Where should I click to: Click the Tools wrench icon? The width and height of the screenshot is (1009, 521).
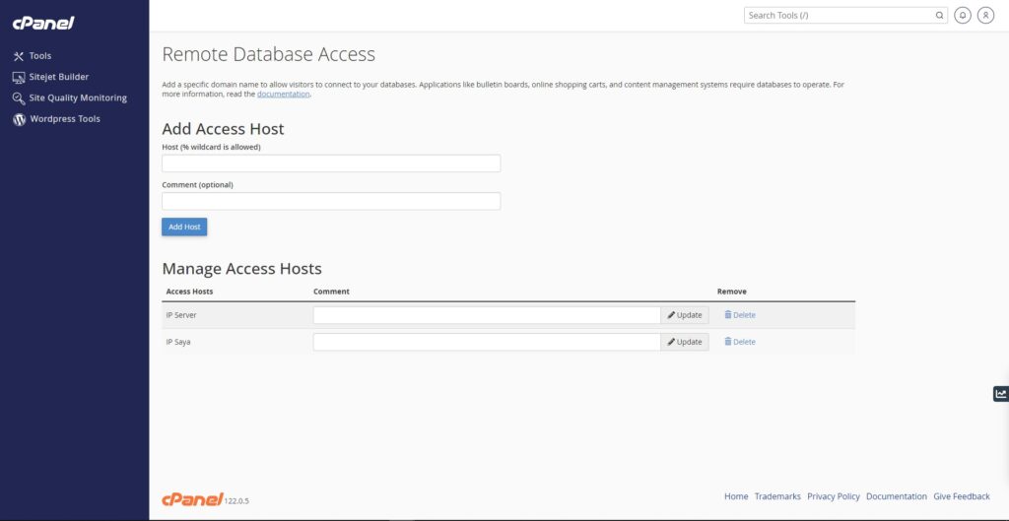(x=19, y=56)
